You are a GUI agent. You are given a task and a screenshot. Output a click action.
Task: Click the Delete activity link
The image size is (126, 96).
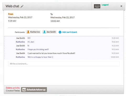click(13, 88)
